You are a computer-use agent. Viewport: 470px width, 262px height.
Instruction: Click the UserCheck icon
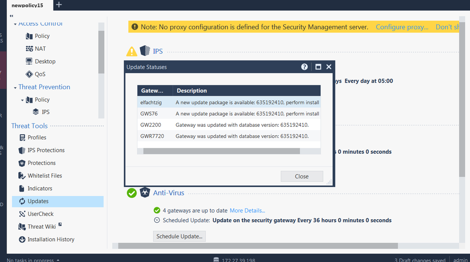click(x=22, y=214)
